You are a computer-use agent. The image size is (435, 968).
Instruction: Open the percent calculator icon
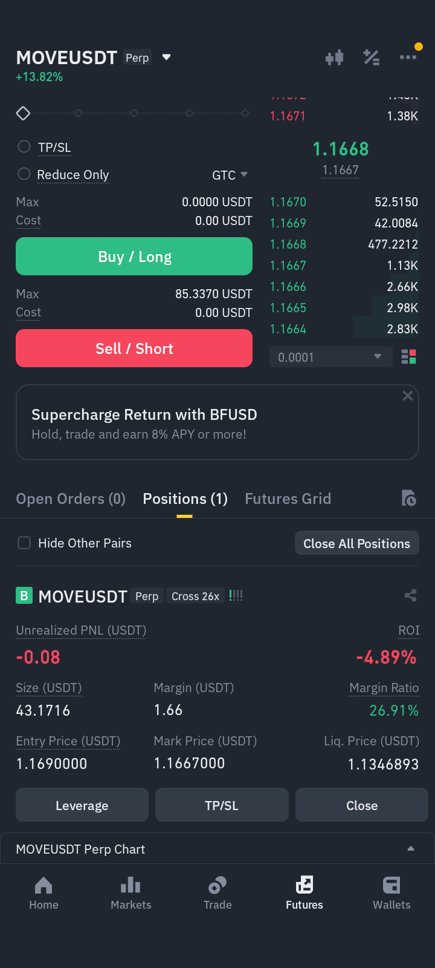click(371, 57)
